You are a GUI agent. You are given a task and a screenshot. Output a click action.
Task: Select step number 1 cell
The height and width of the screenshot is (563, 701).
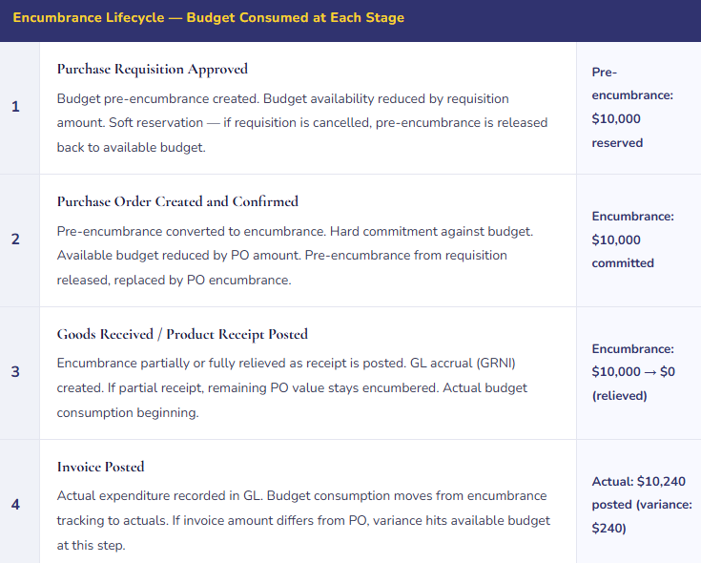click(x=15, y=107)
